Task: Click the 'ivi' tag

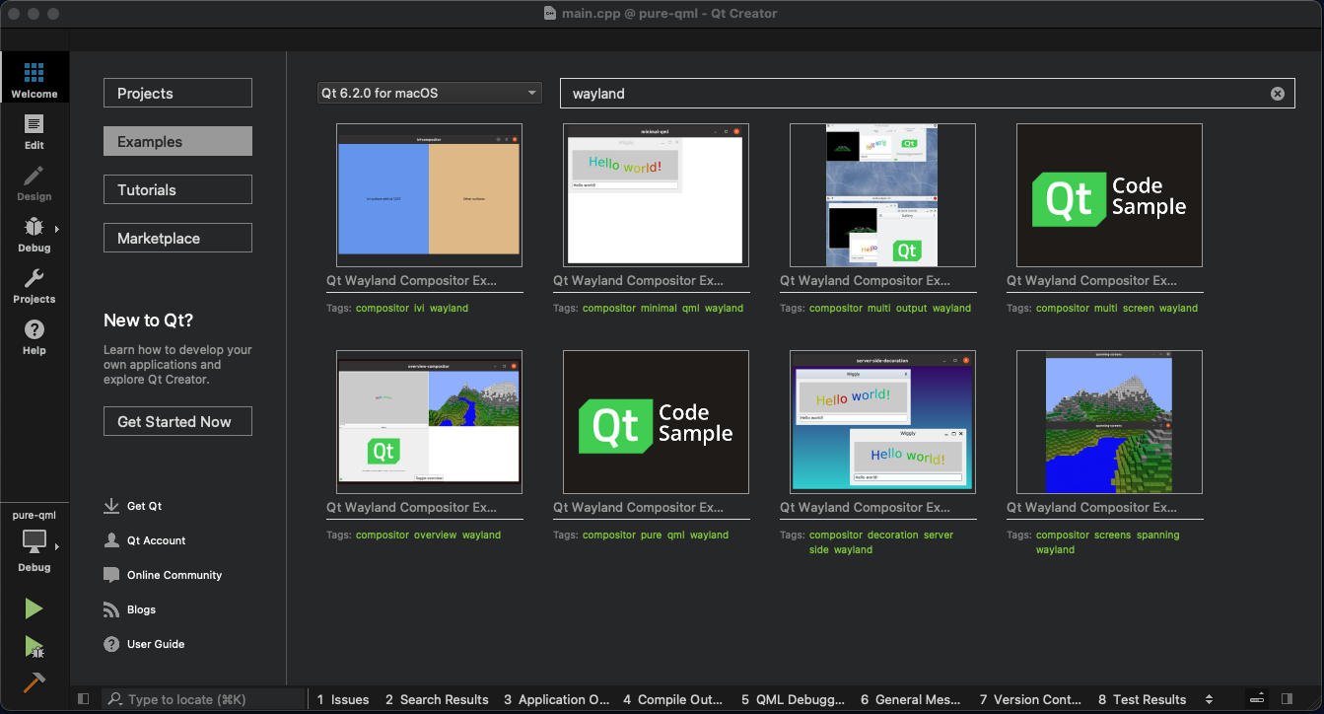Action: (x=419, y=308)
